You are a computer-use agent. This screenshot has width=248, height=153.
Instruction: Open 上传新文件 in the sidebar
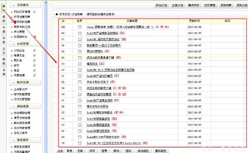[x=21, y=89]
